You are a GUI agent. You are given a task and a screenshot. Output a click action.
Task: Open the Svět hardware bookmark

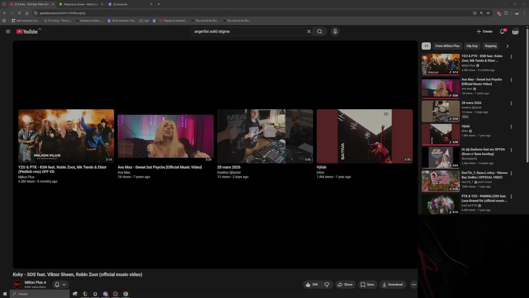tap(25, 20)
